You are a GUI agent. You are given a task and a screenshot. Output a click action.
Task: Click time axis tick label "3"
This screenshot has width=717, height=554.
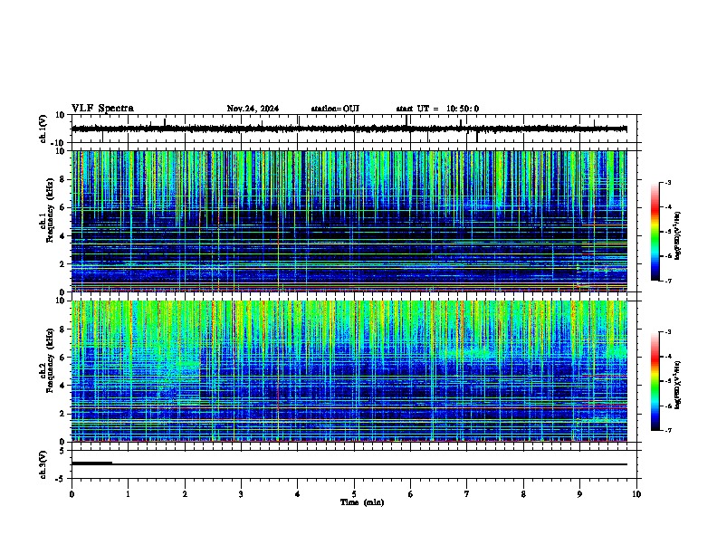pyautogui.click(x=241, y=494)
